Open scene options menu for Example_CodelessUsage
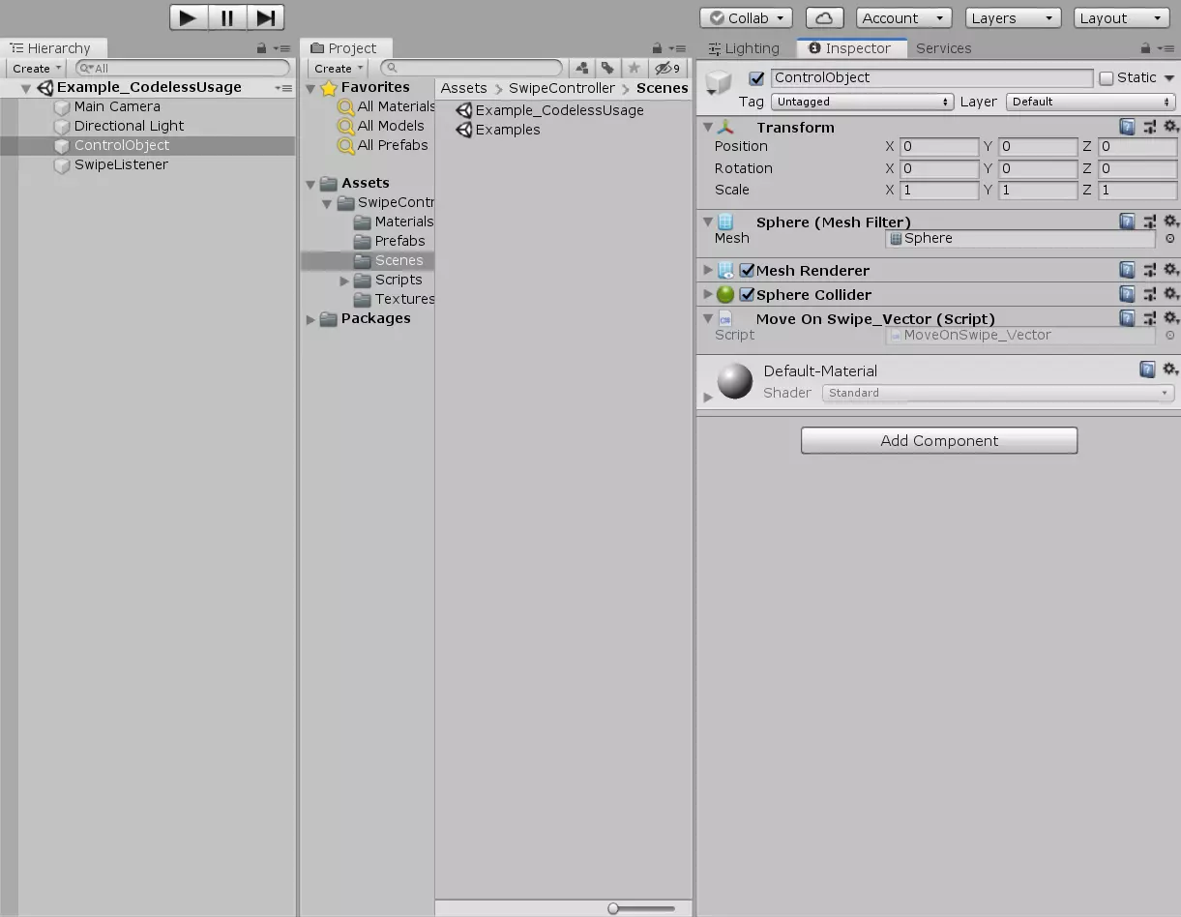Screen dimensions: 1181x917 [283, 88]
